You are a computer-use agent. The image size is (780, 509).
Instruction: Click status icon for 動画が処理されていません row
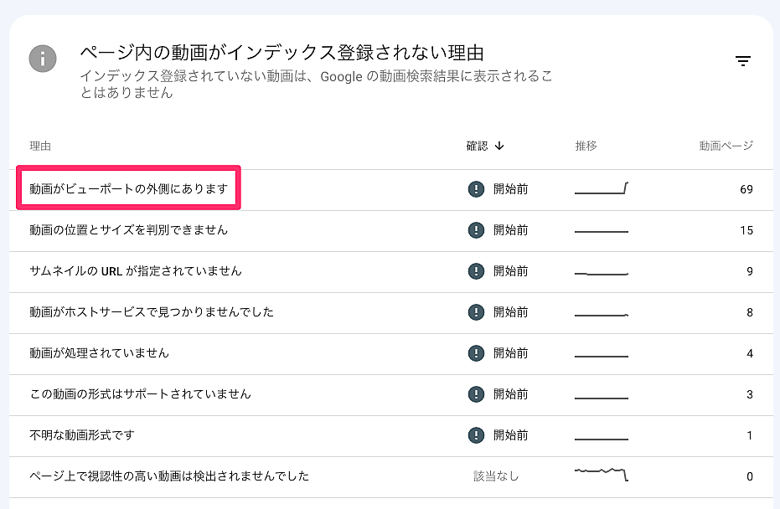(x=476, y=353)
